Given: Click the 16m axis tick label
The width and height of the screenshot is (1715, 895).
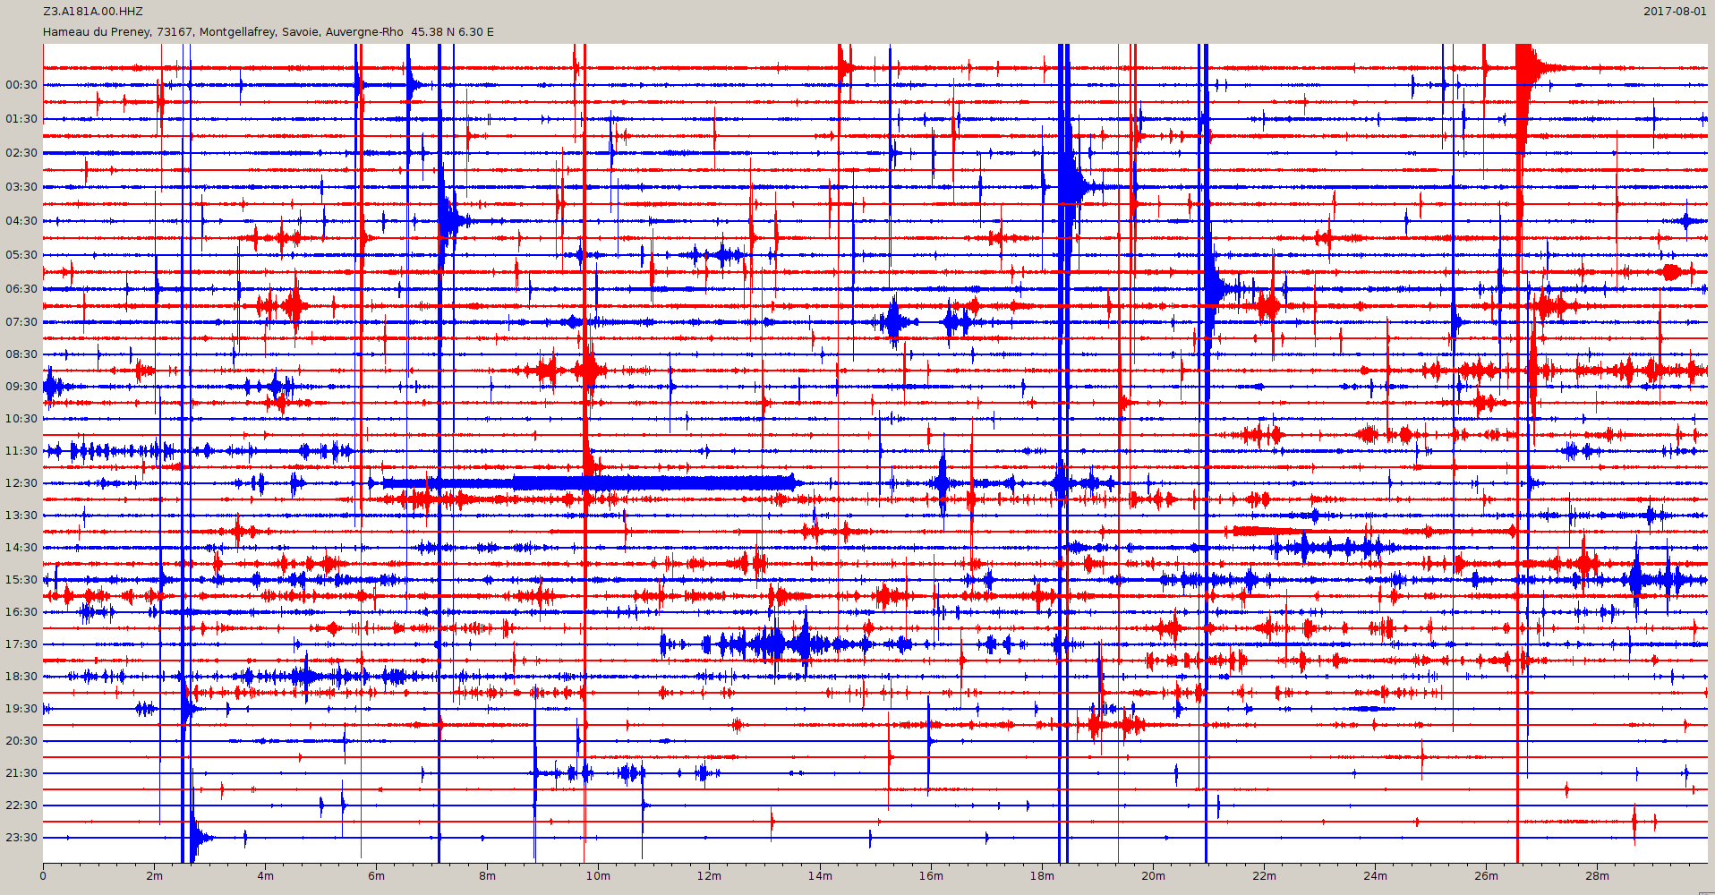Looking at the screenshot, I should (x=931, y=876).
